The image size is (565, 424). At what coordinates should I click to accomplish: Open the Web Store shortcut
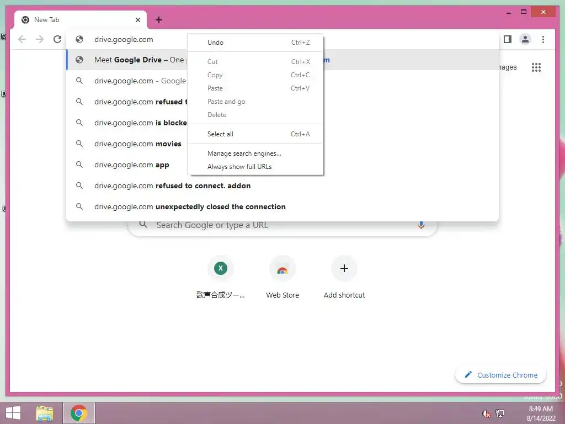click(x=282, y=278)
